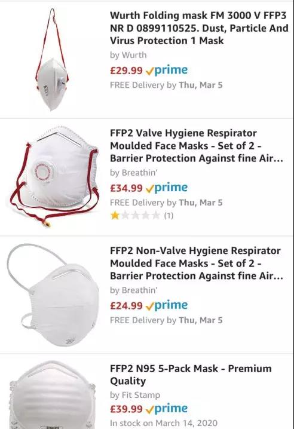Open the FFP2 Non-Valve Hygiene Respirator listing title
The image size is (294, 429).
[197, 263]
